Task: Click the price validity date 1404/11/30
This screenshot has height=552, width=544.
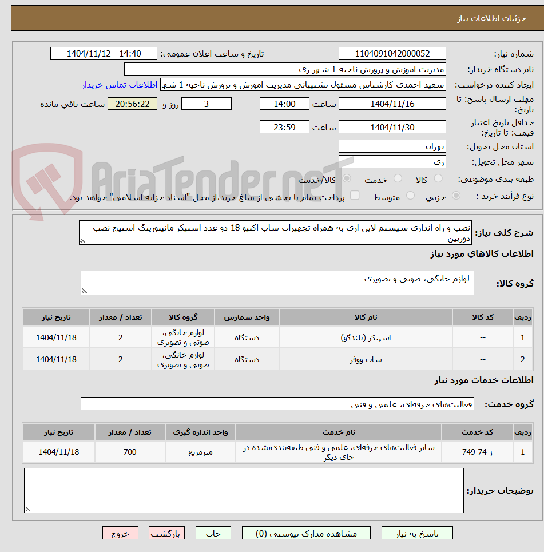Action: [x=392, y=127]
